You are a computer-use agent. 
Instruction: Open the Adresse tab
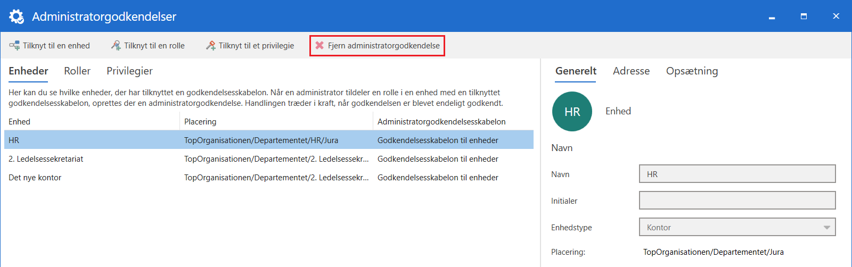coord(631,71)
